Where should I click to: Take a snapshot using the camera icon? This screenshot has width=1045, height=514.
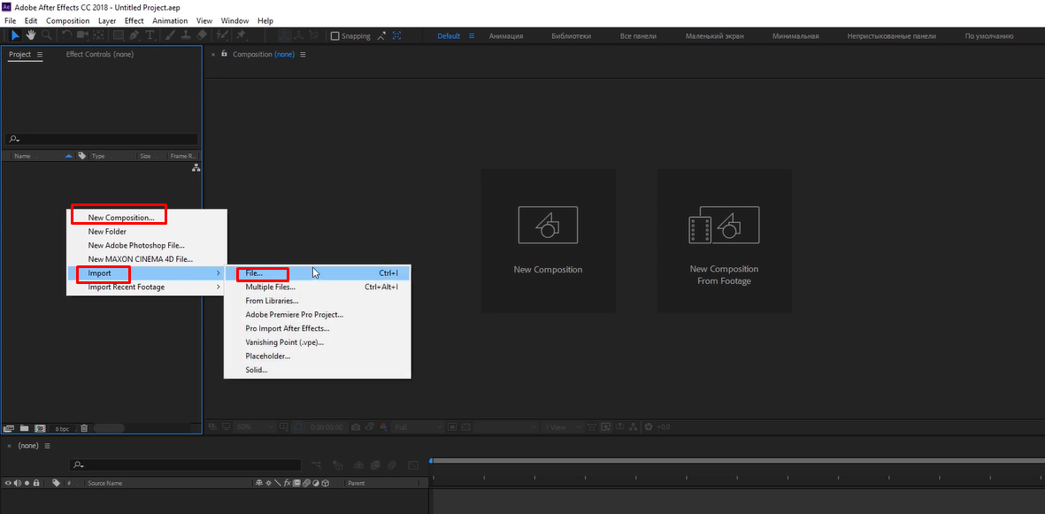(x=355, y=426)
